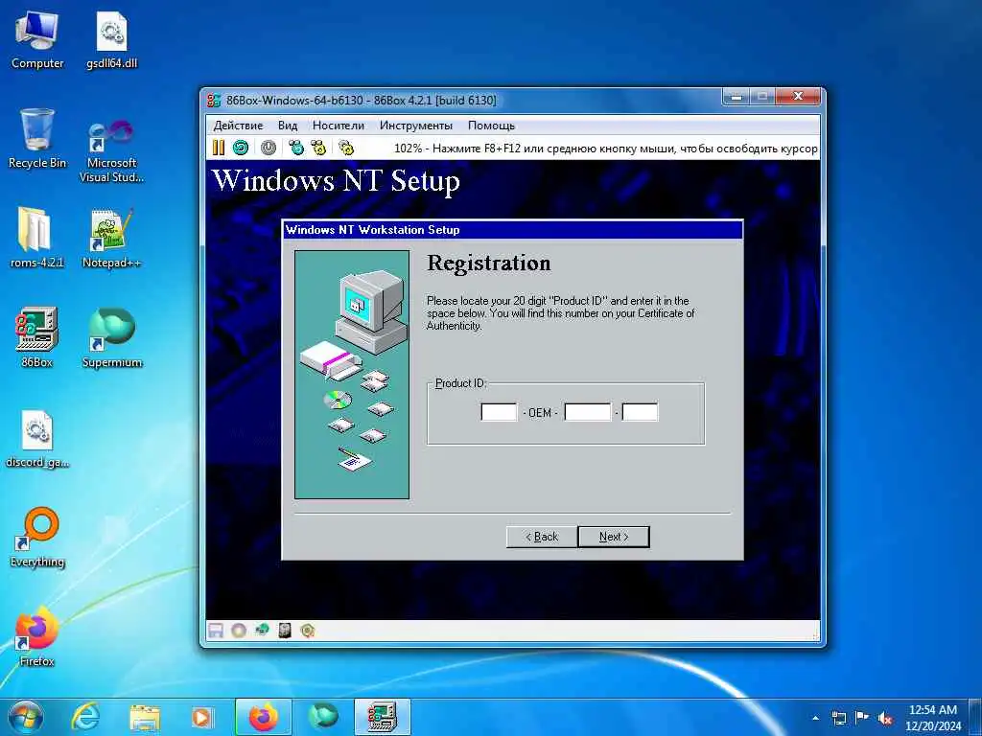
Task: Click the Back button in setup
Action: (x=542, y=537)
